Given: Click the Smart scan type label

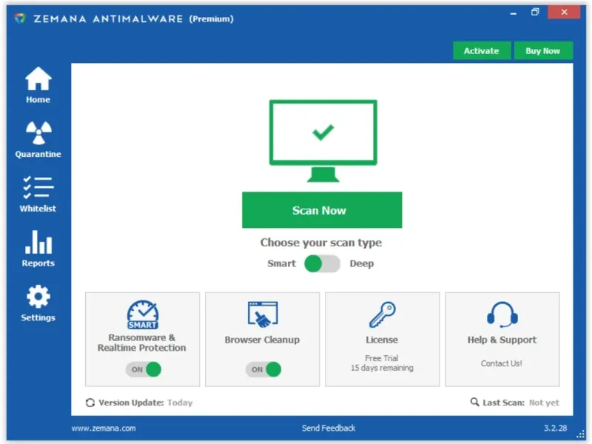Looking at the screenshot, I should tap(282, 263).
